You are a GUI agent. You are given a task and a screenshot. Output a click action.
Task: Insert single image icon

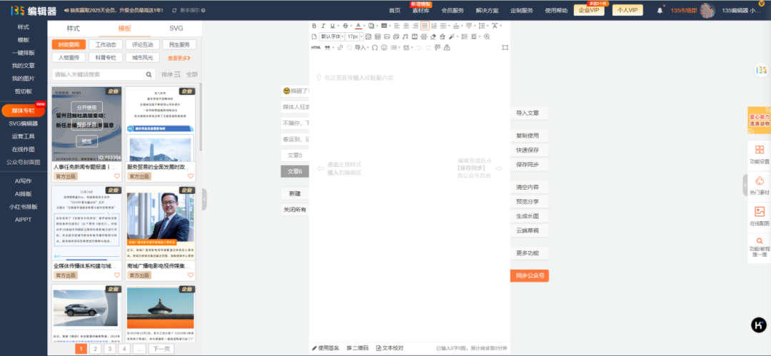point(387,36)
